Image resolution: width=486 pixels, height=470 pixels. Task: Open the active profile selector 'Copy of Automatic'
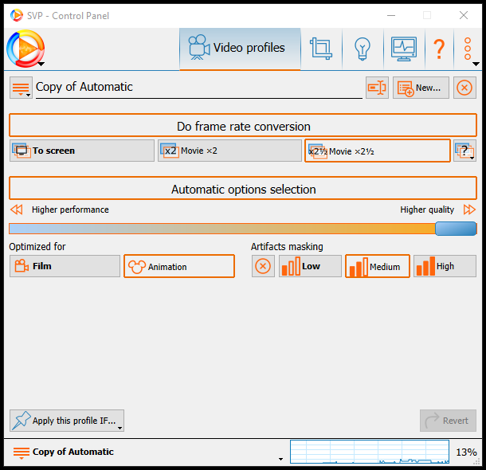(x=147, y=452)
